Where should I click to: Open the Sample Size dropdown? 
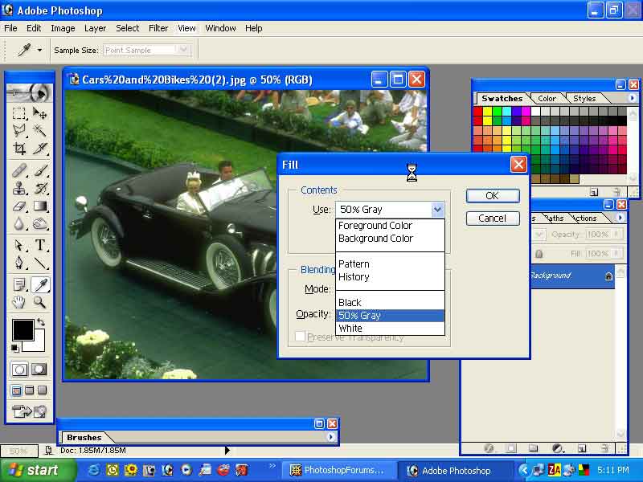pyautogui.click(x=183, y=50)
